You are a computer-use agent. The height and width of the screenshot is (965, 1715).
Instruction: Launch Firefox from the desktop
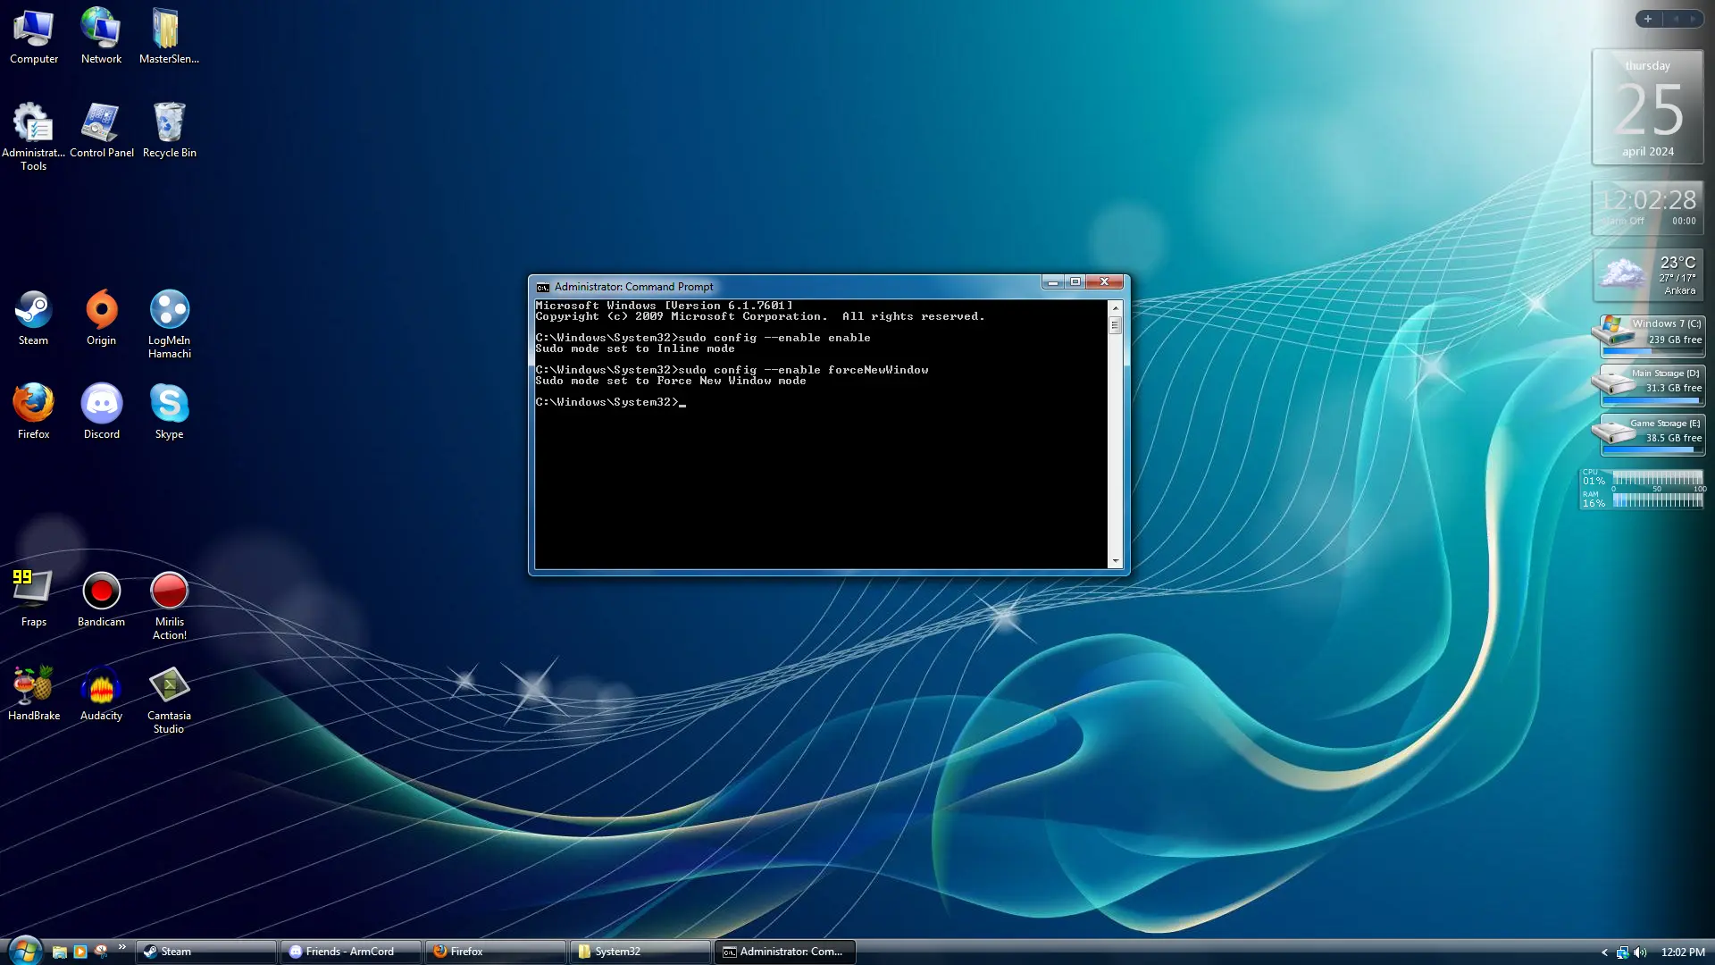click(34, 411)
